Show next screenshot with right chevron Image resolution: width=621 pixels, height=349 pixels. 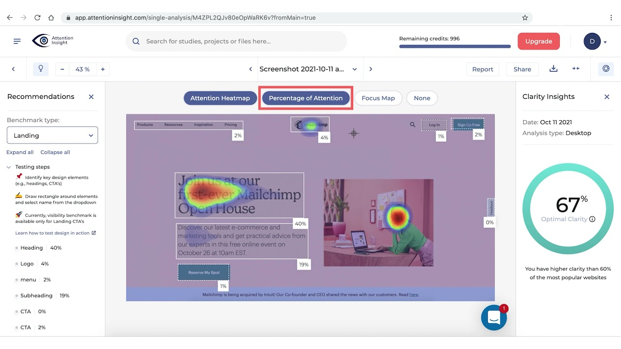click(371, 69)
